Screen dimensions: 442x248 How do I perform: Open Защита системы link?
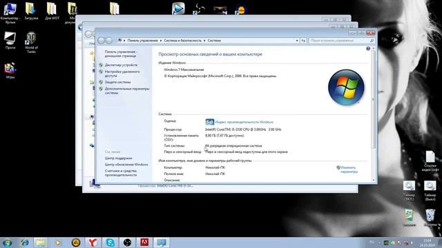click(x=117, y=82)
